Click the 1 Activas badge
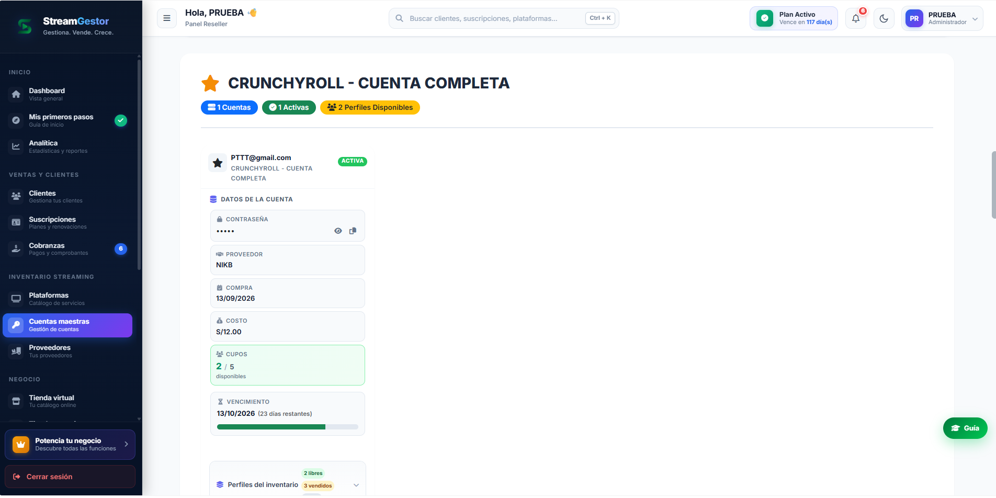This screenshot has width=996, height=498. (289, 107)
